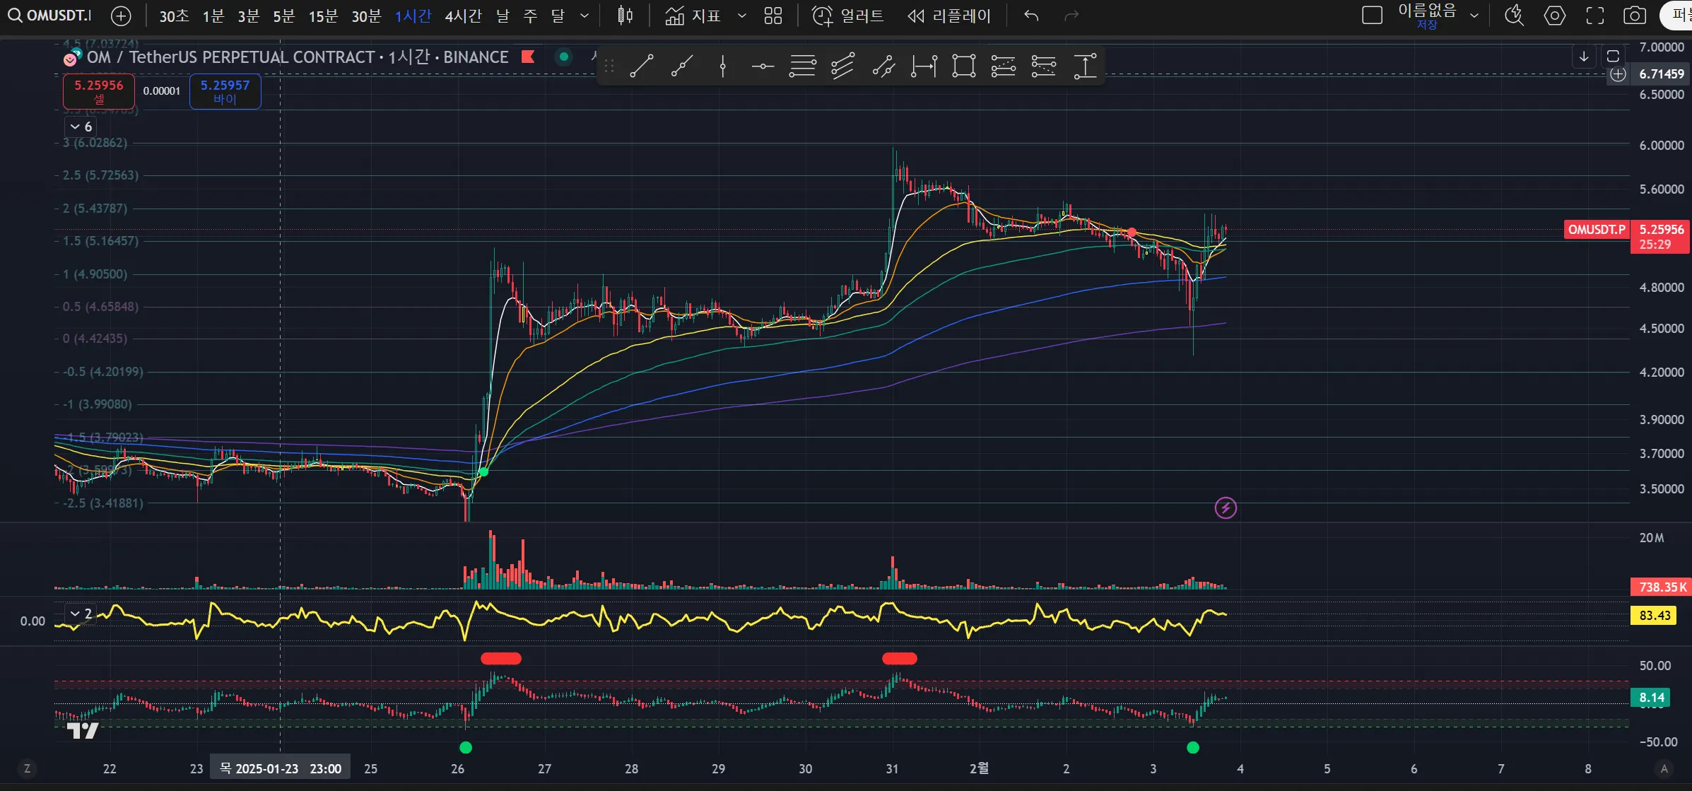Select the Short Position tool
Image resolution: width=1692 pixels, height=791 pixels.
point(1044,66)
